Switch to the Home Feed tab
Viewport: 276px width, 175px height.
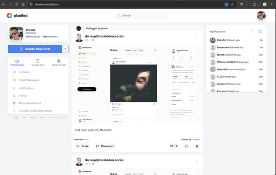pyautogui.click(x=17, y=63)
